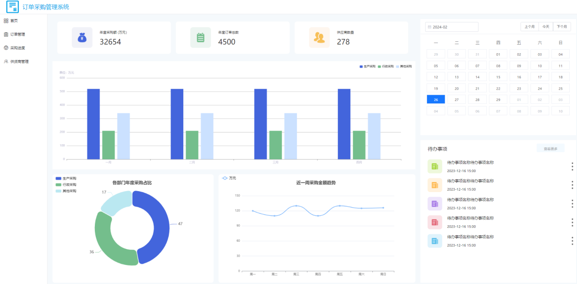Click the blue to-do item icon

tap(435, 241)
